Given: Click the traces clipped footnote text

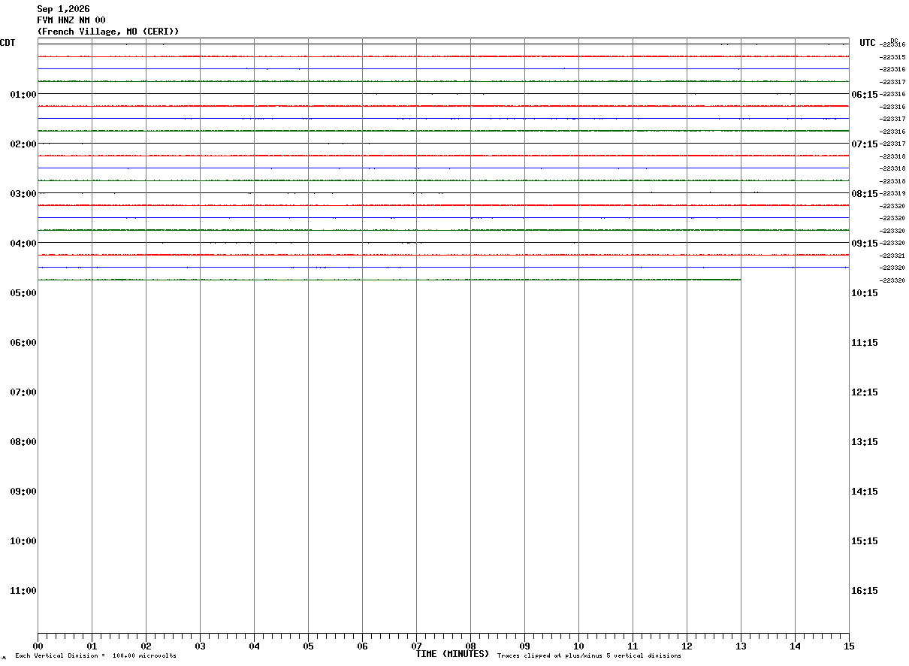Looking at the screenshot, I should point(589,656).
